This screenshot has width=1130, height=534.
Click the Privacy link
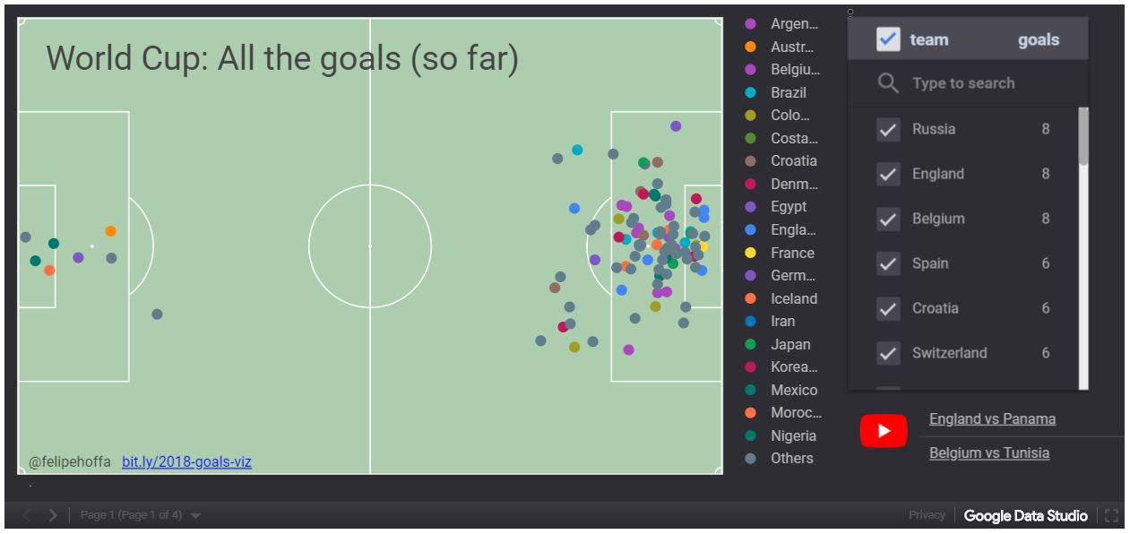click(x=927, y=515)
